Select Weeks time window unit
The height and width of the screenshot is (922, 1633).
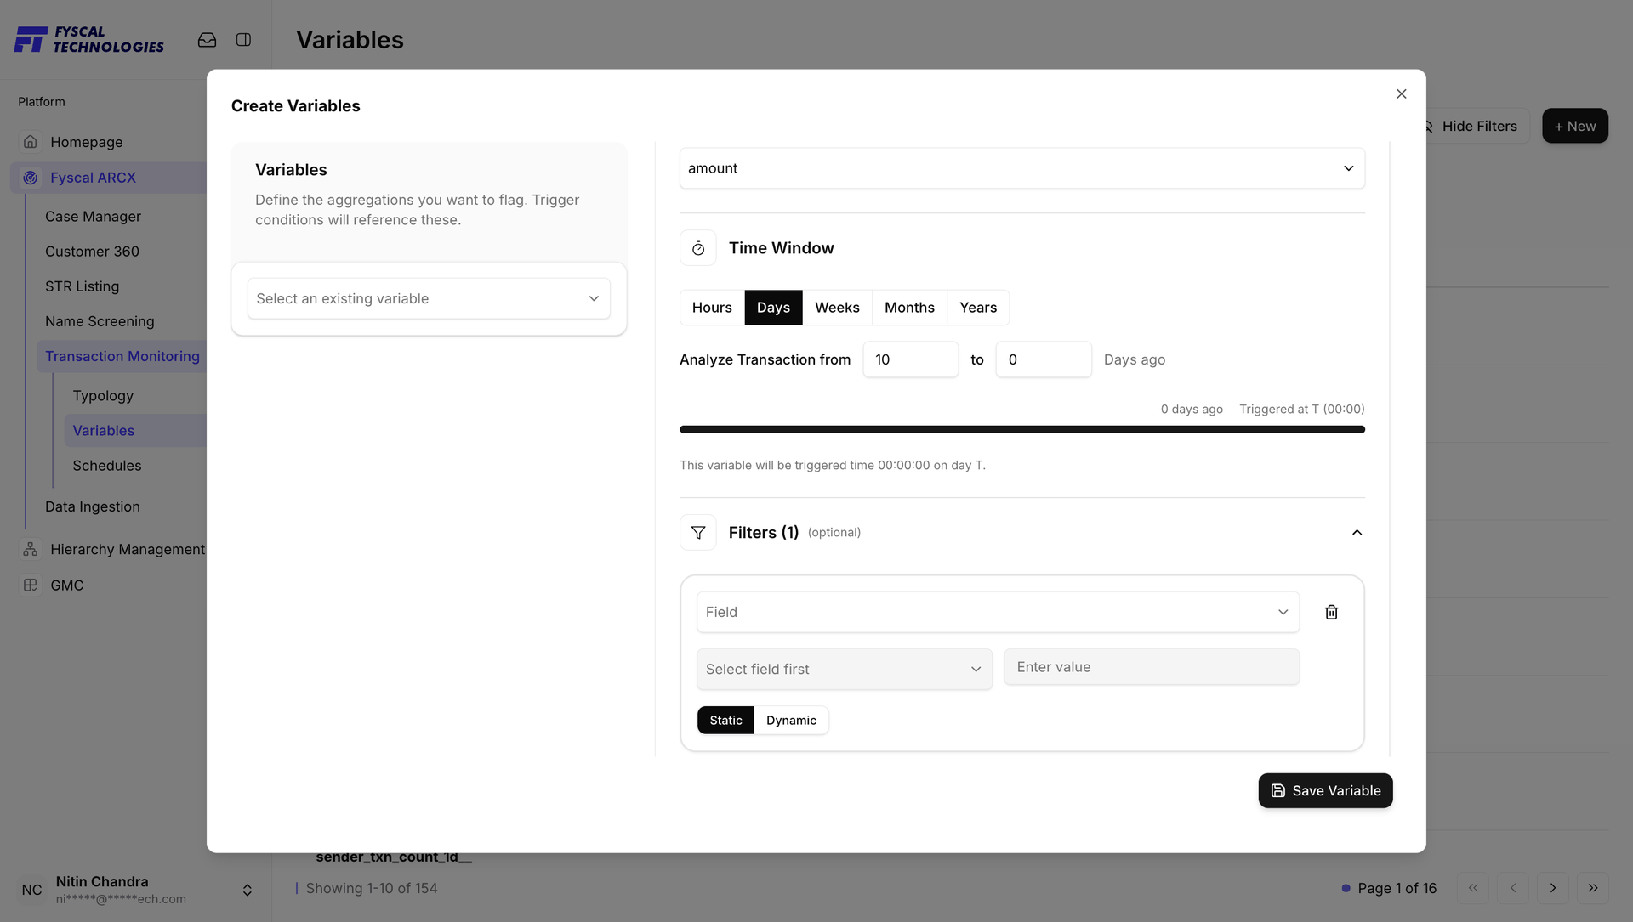[x=837, y=308]
